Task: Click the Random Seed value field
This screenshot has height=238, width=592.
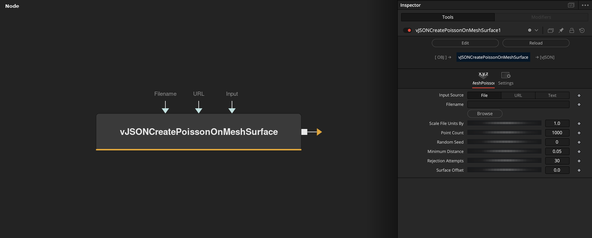Action: click(x=557, y=142)
